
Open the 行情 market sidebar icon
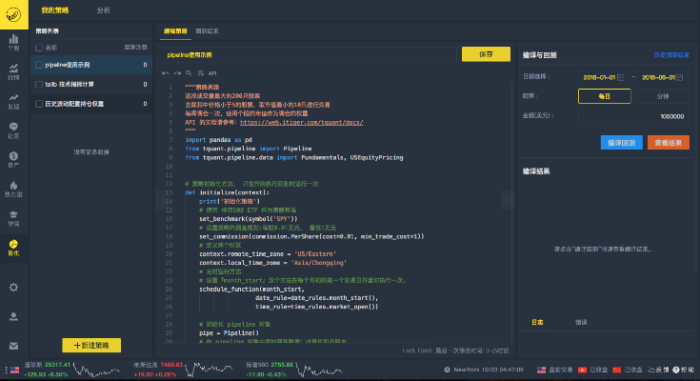point(13,71)
